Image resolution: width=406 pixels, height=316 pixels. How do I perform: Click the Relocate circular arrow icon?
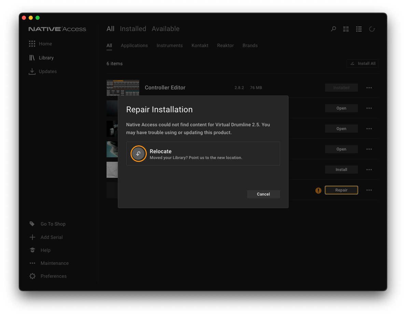(x=139, y=154)
